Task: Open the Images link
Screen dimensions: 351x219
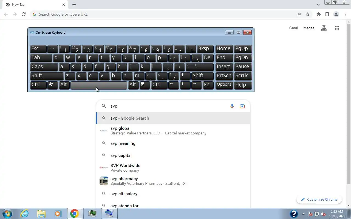Action: [x=308, y=28]
